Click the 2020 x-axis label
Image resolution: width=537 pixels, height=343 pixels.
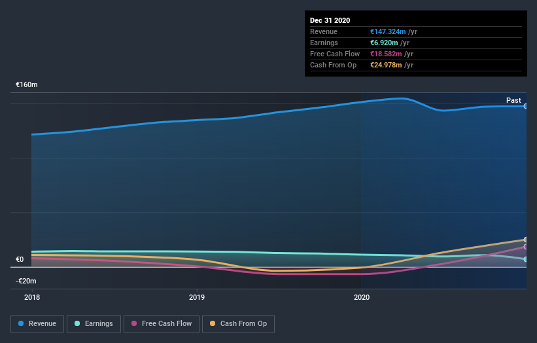pyautogui.click(x=362, y=297)
